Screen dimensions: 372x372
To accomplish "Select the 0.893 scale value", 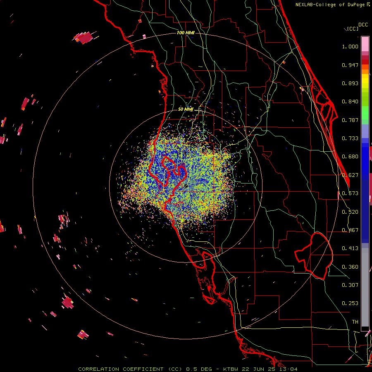I will pos(350,83).
